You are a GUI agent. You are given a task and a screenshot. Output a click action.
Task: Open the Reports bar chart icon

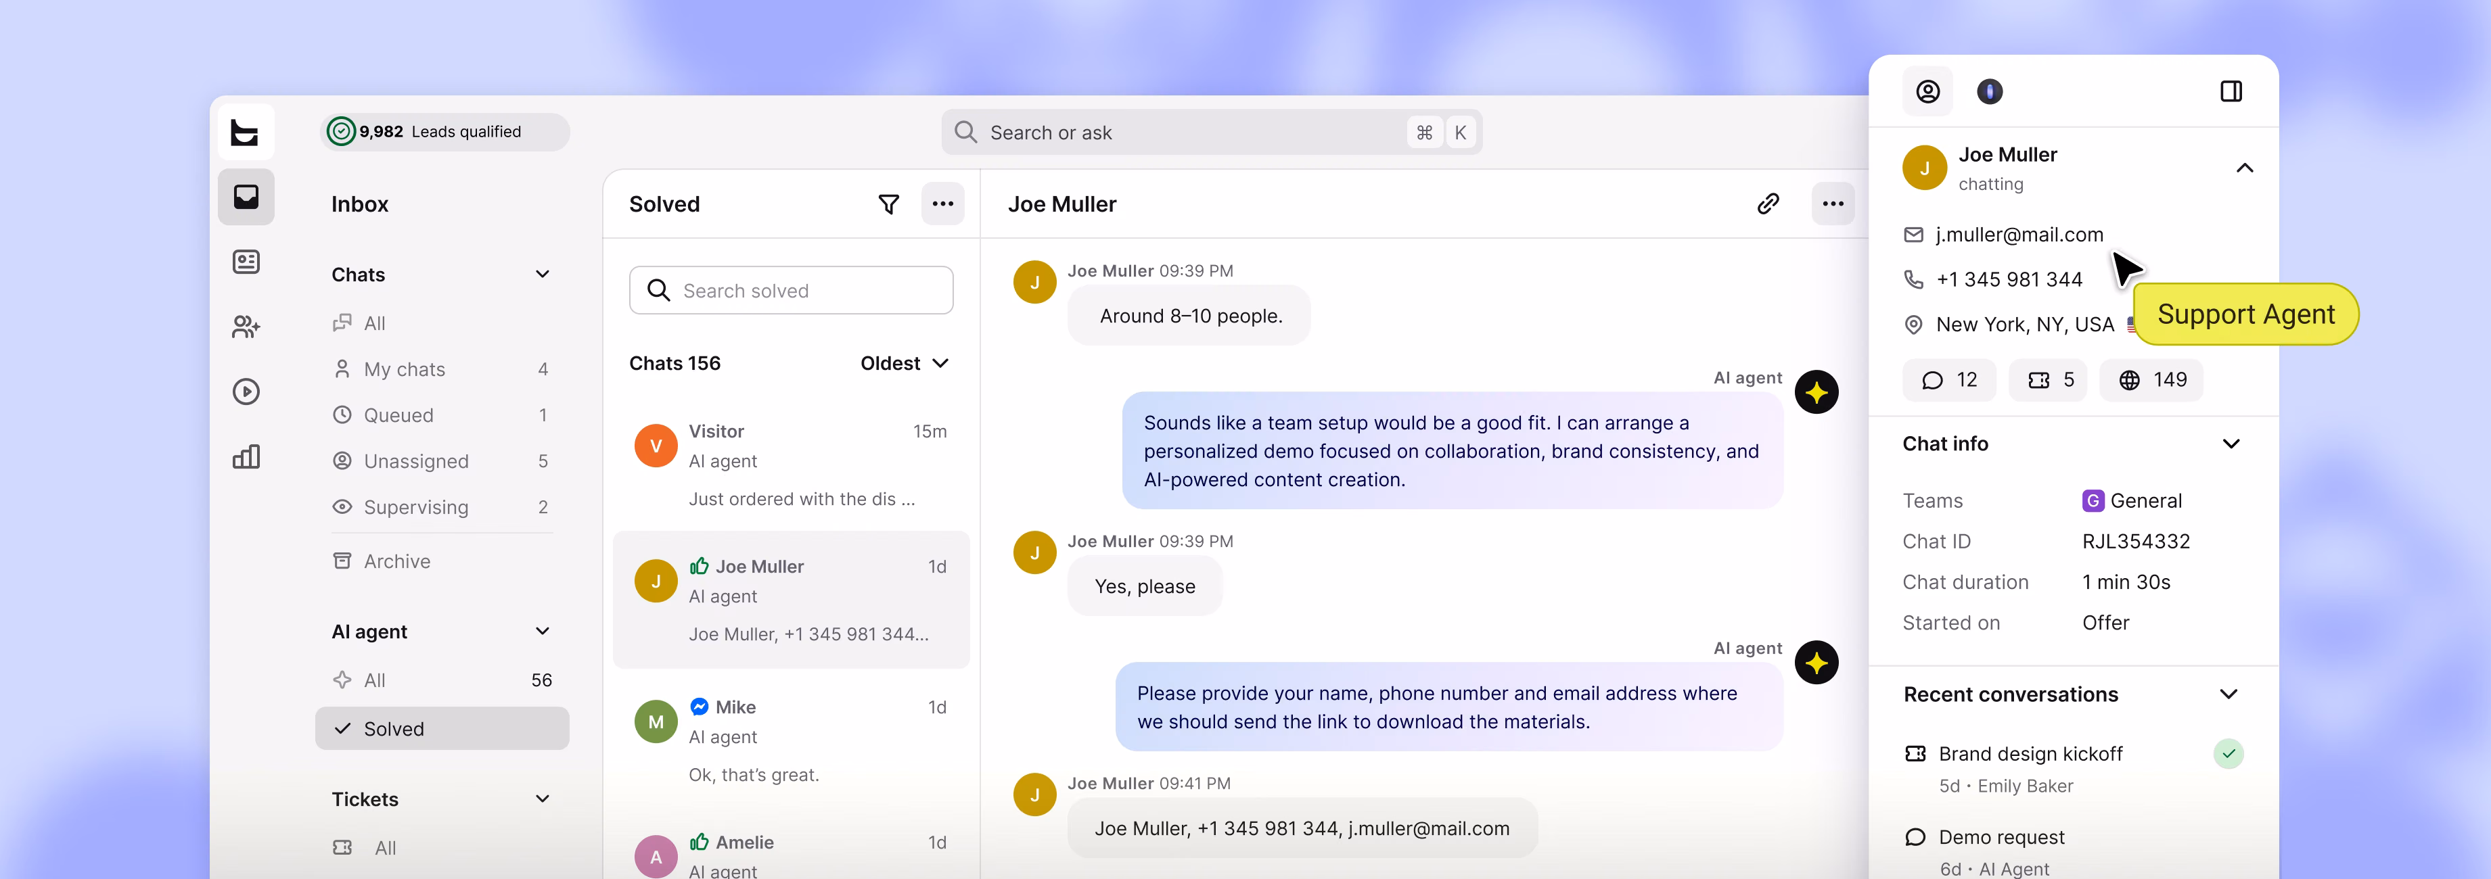click(246, 456)
